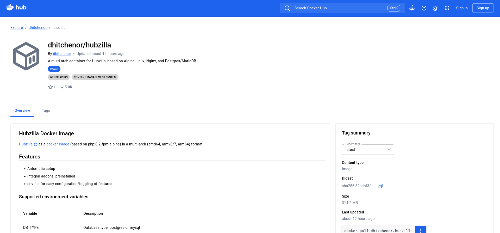Click the docker pull command text
The image size is (500, 233).
point(378,231)
